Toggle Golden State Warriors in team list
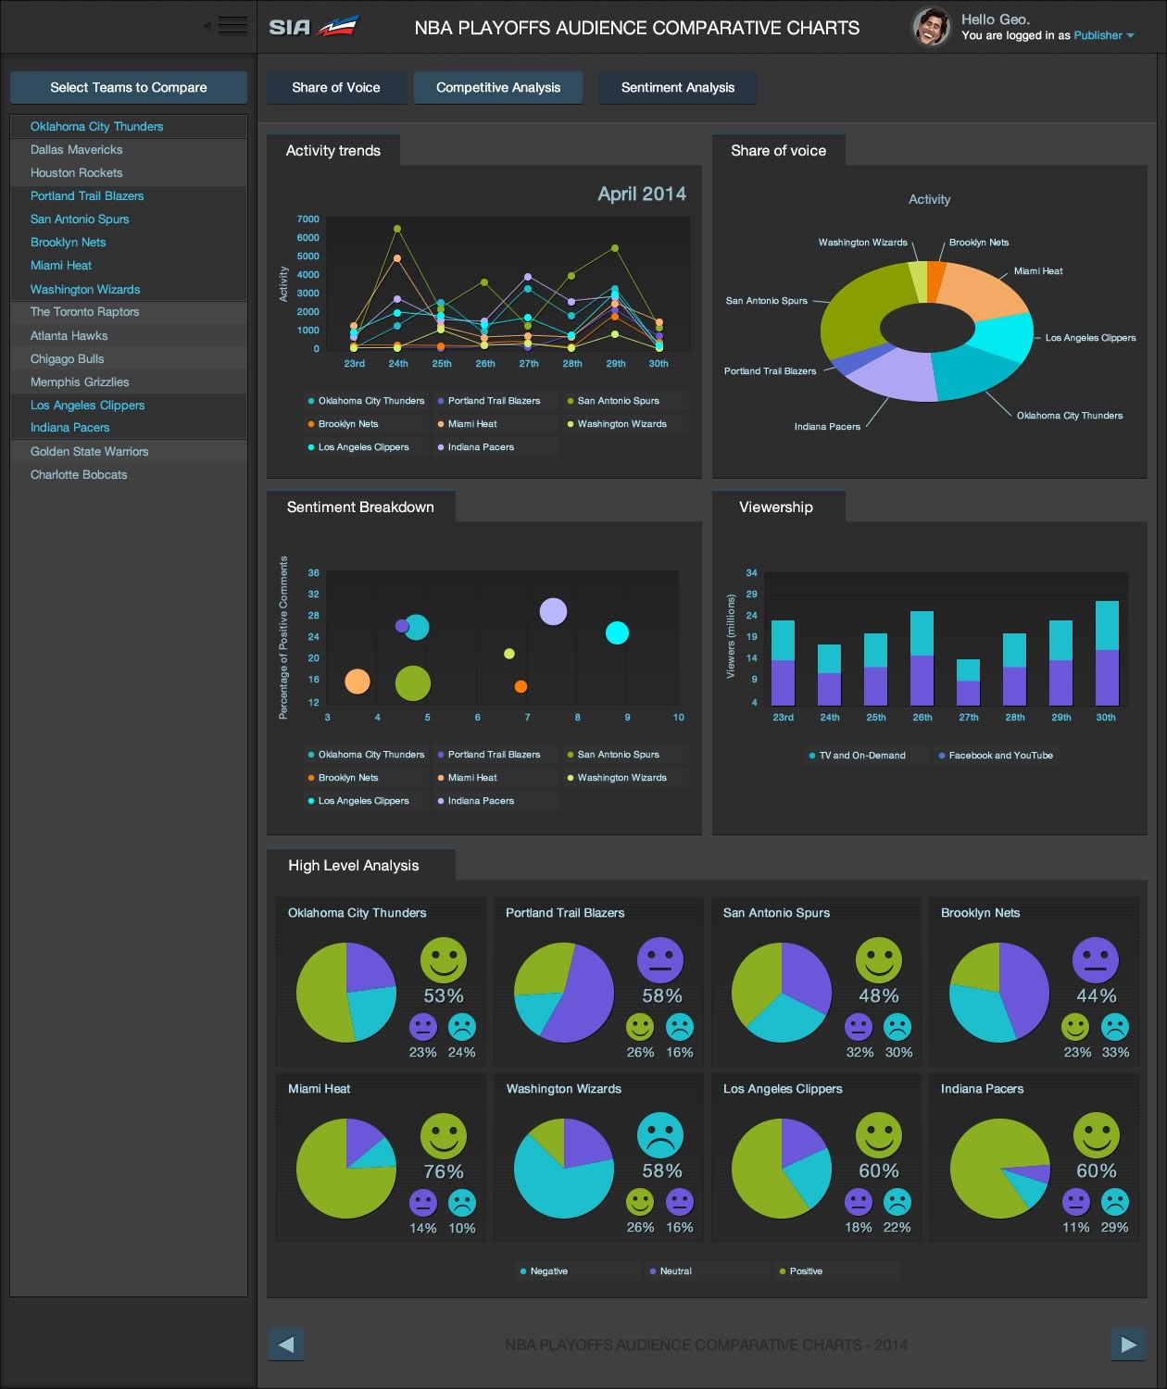1167x1389 pixels. [x=89, y=452]
